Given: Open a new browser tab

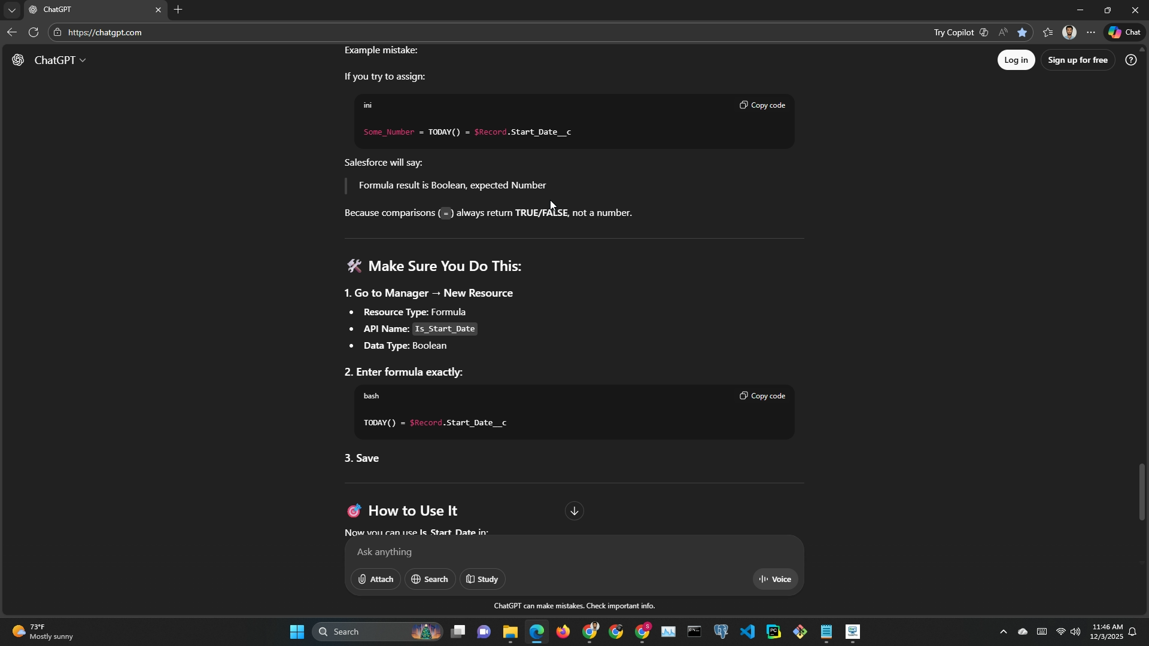Looking at the screenshot, I should [178, 10].
